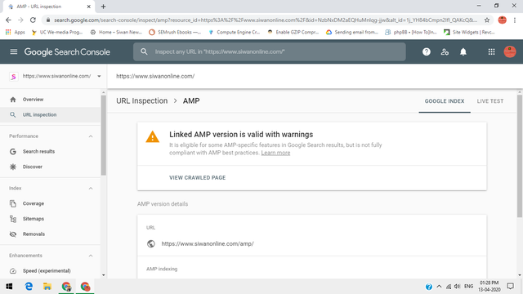Image resolution: width=523 pixels, height=294 pixels.
Task: Click the globe icon beside AMP URL
Action: point(150,243)
